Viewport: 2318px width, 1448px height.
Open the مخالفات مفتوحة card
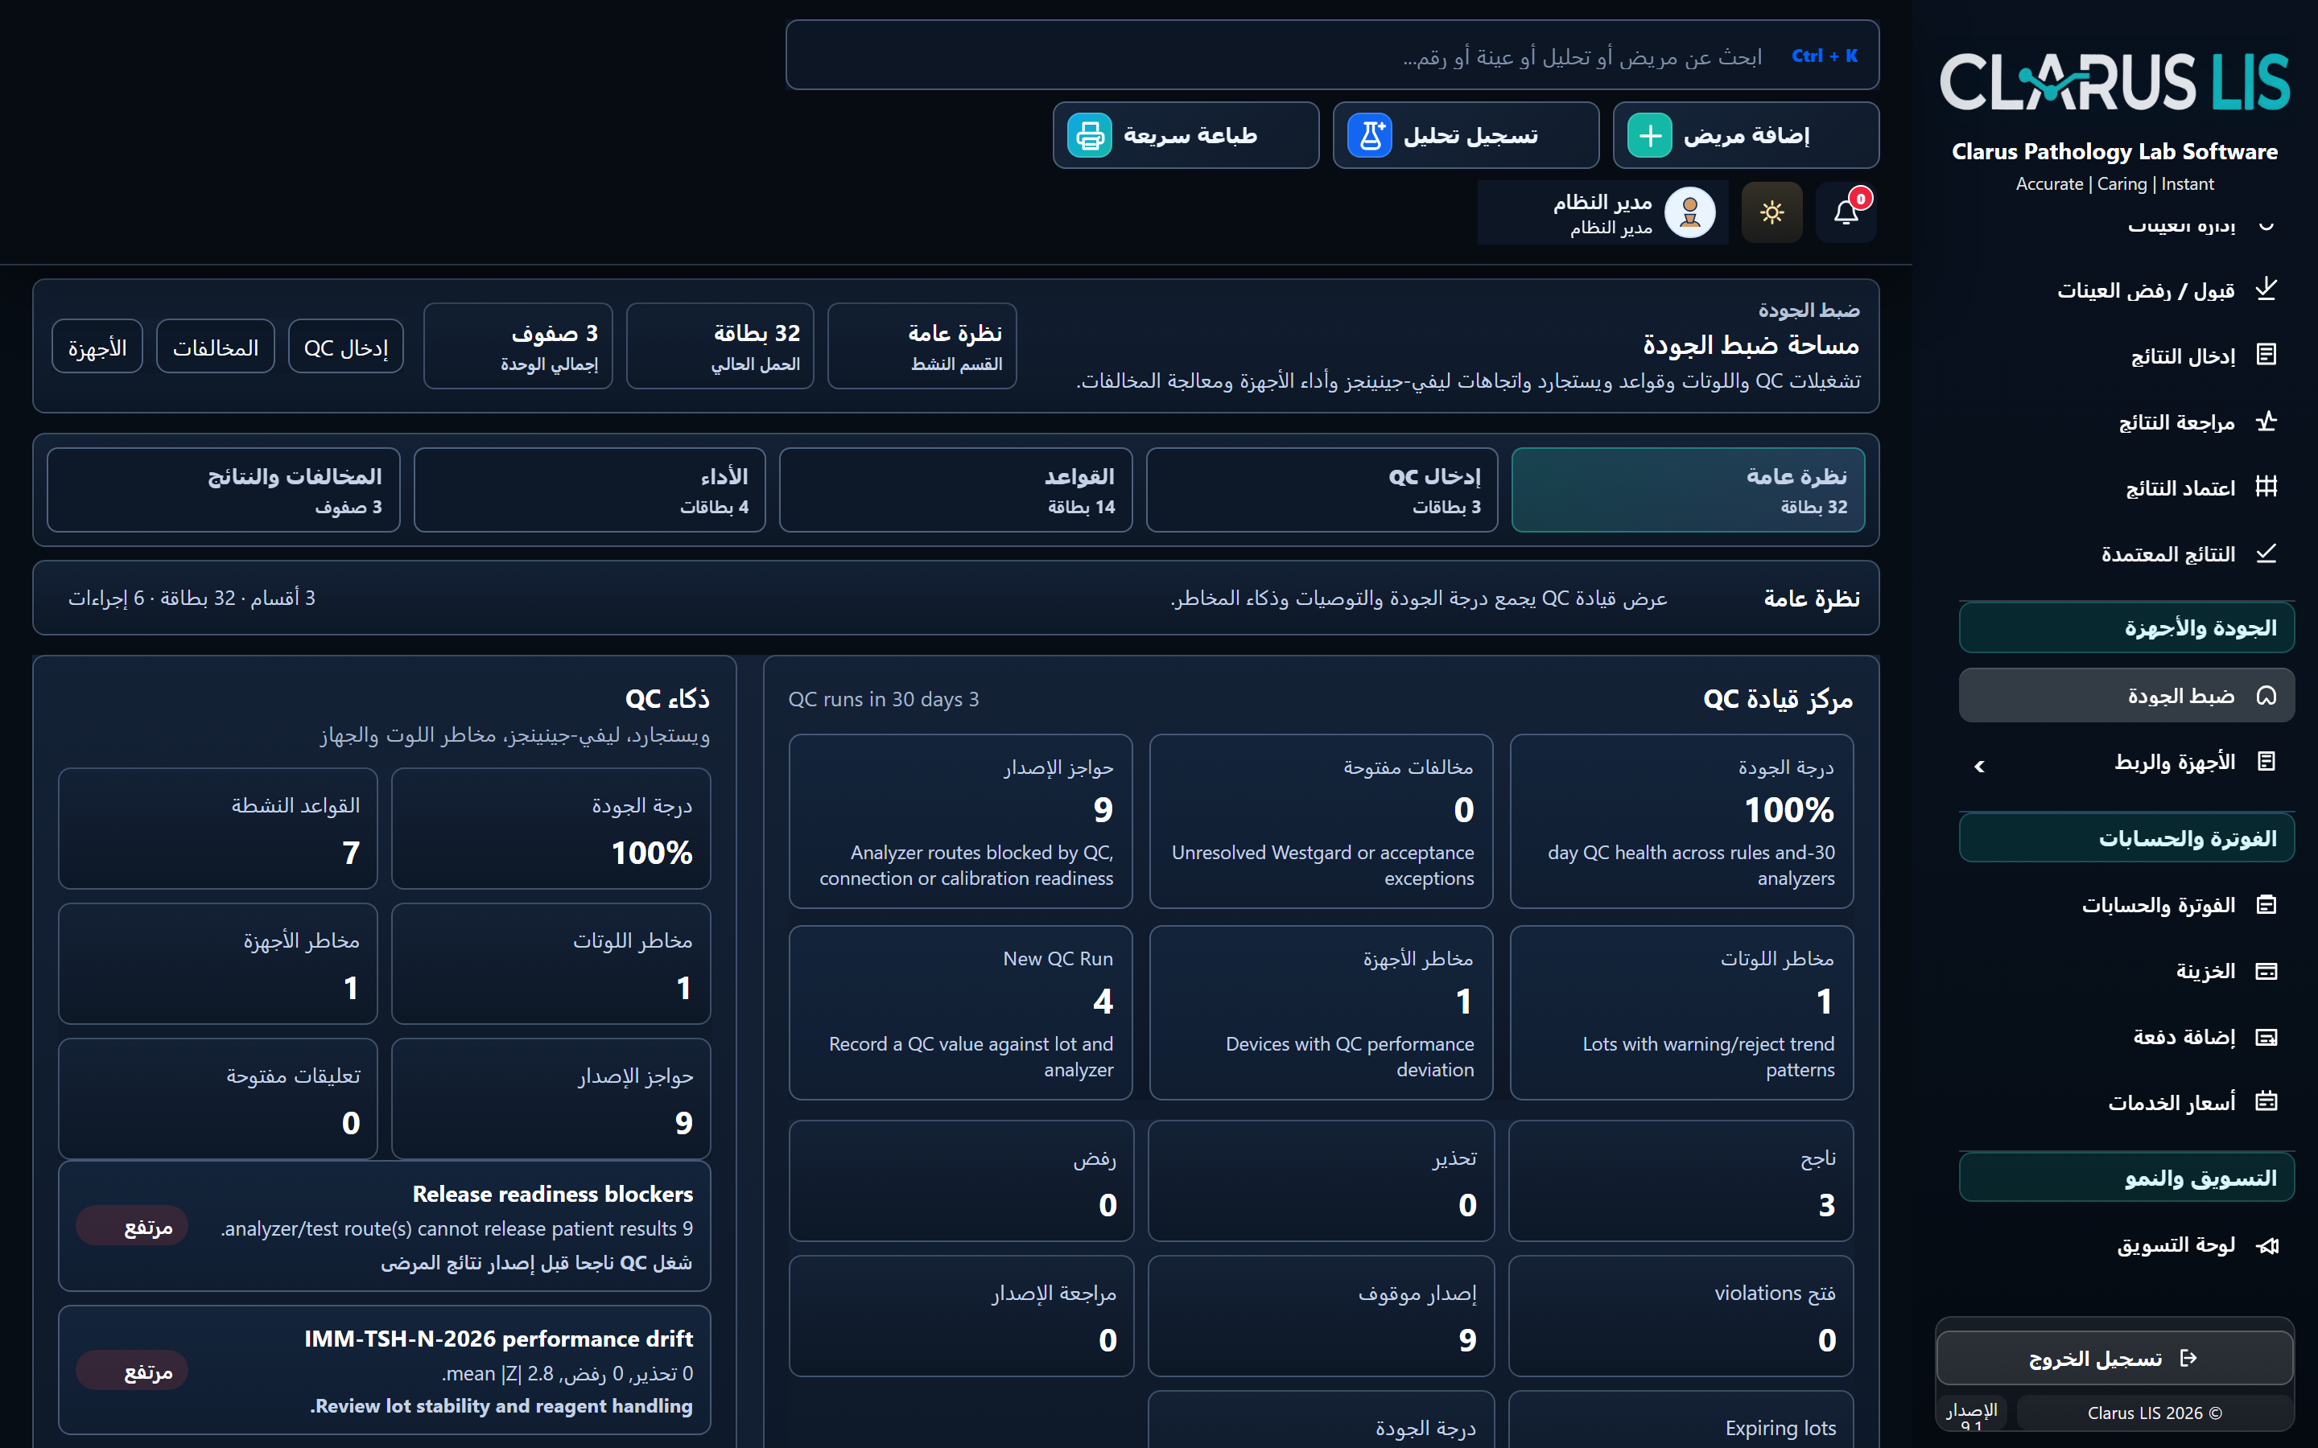1321,821
